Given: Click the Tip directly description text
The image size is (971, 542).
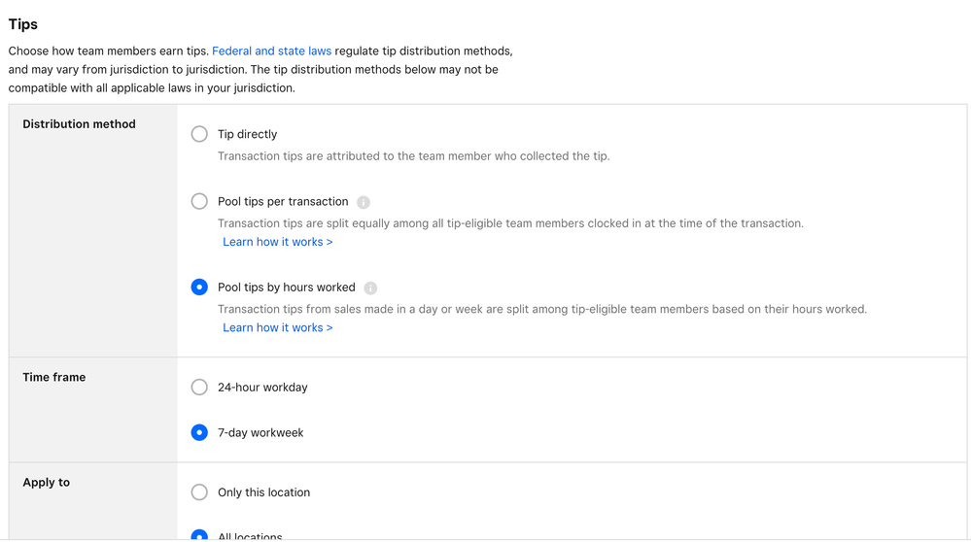Looking at the screenshot, I should click(x=413, y=155).
